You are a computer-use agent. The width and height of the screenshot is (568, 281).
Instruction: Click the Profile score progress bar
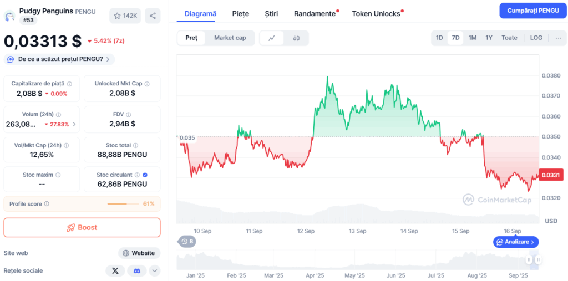point(123,204)
